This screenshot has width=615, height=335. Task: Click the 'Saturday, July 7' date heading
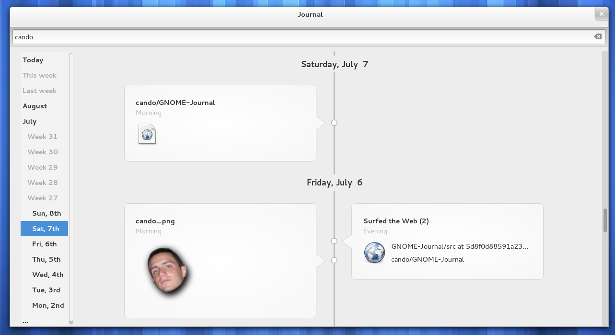click(x=335, y=64)
